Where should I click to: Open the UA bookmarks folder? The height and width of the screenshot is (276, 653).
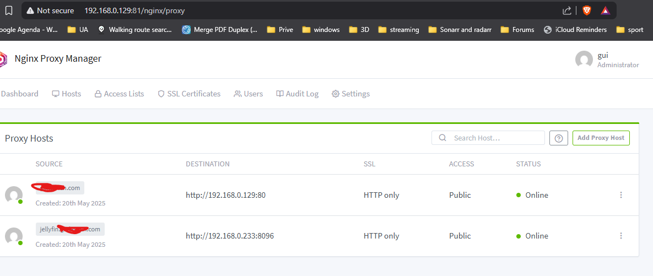(78, 30)
